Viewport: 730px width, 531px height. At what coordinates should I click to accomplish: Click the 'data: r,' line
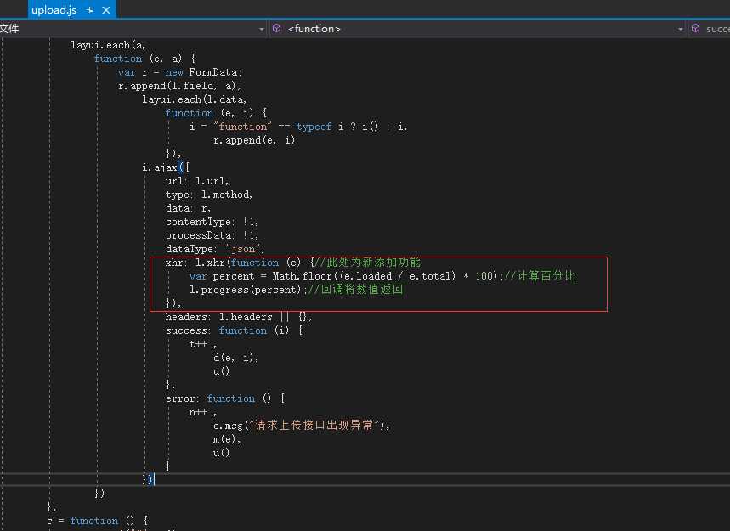188,208
